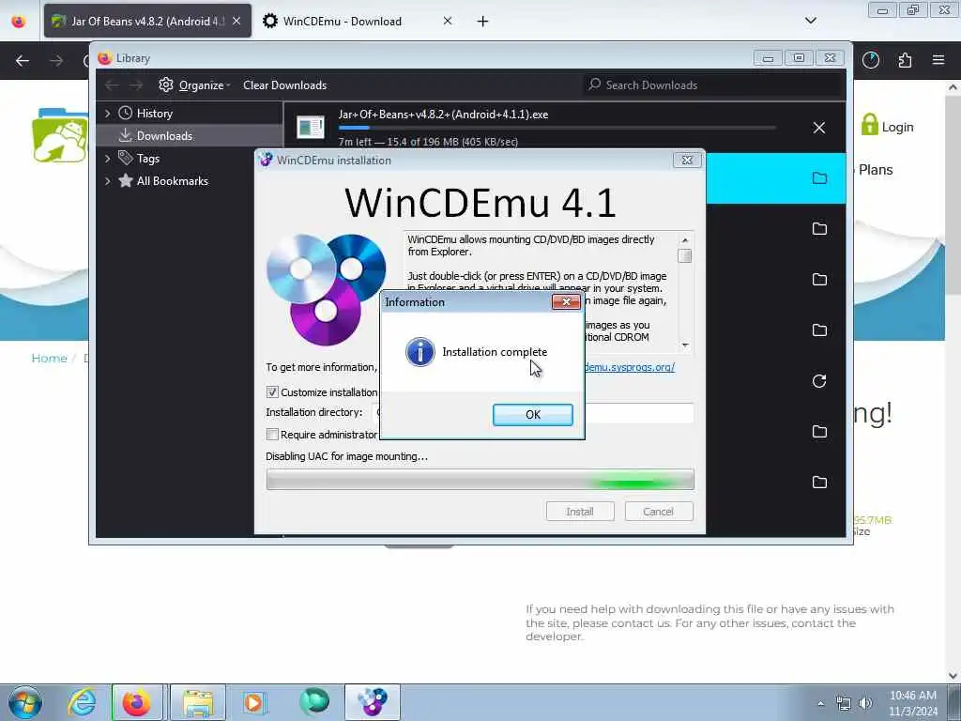Click the Firefox logo left of the tabs
Screen dimensions: 961x721
19,22
